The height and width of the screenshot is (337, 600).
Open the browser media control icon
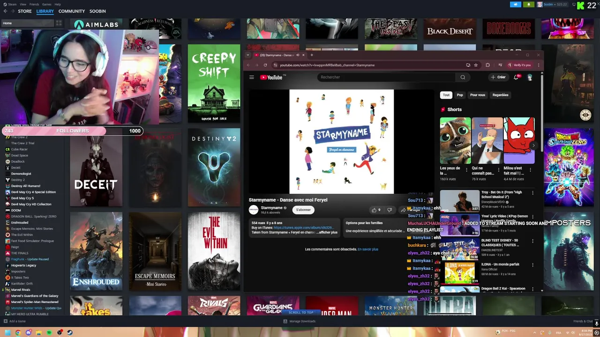[x=500, y=65]
